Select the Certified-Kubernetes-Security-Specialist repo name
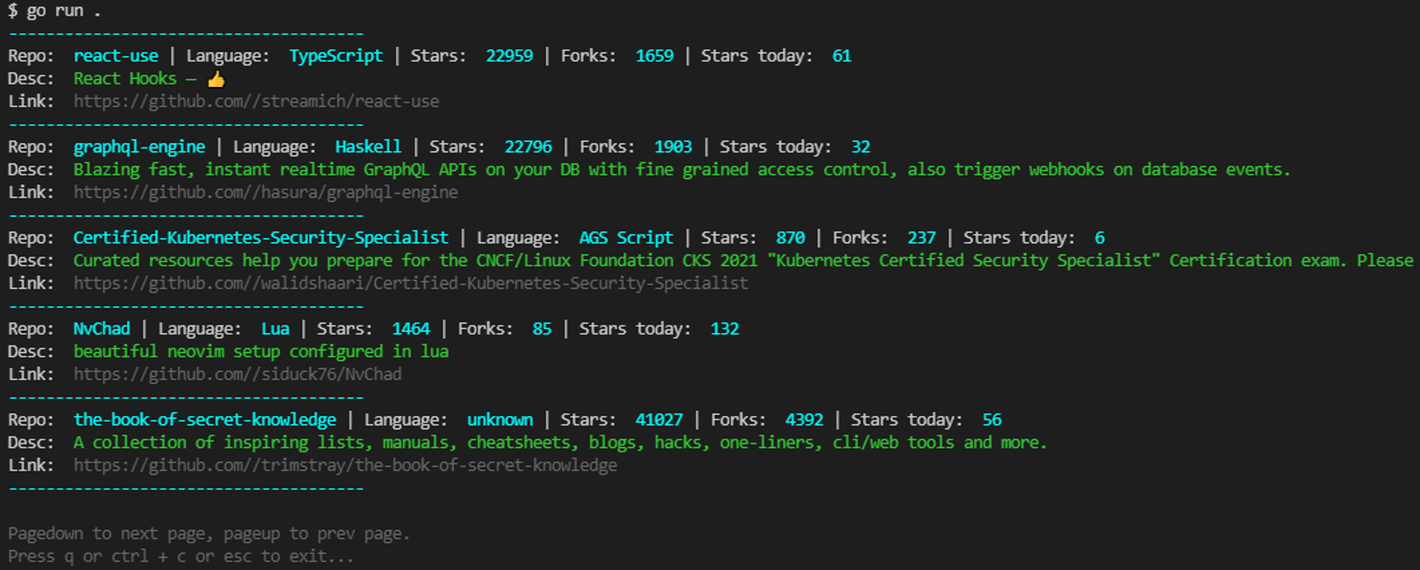The width and height of the screenshot is (1420, 570). pos(261,238)
